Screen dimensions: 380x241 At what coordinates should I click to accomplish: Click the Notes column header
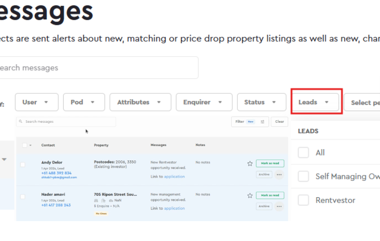click(200, 145)
